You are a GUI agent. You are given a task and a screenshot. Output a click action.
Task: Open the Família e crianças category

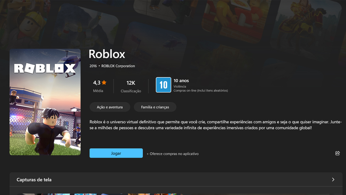click(x=155, y=107)
